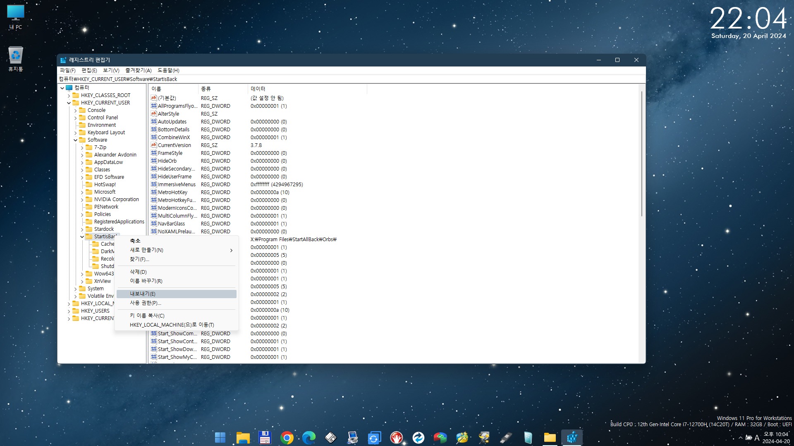Click Copy Key Name (키 이름 복사)
Viewport: 794px width, 446px height.
click(x=177, y=316)
